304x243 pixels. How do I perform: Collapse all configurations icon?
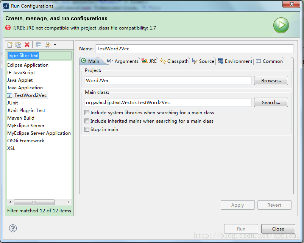tap(39, 45)
